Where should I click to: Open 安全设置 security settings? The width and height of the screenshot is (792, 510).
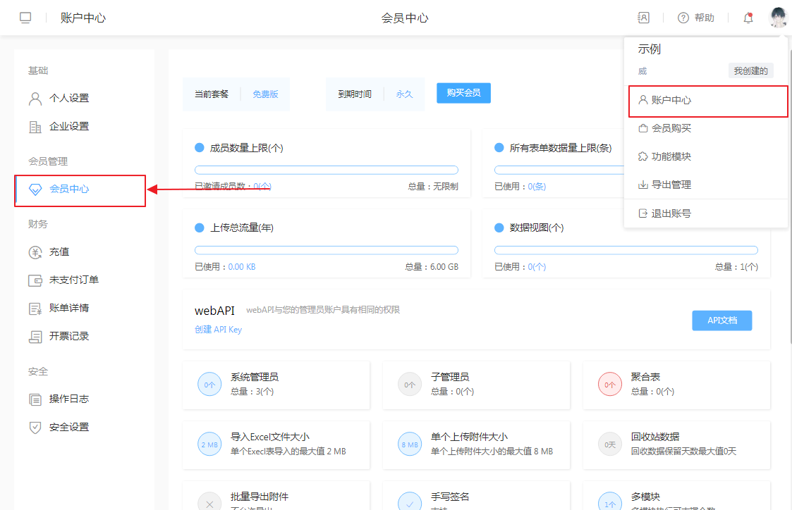tap(68, 427)
